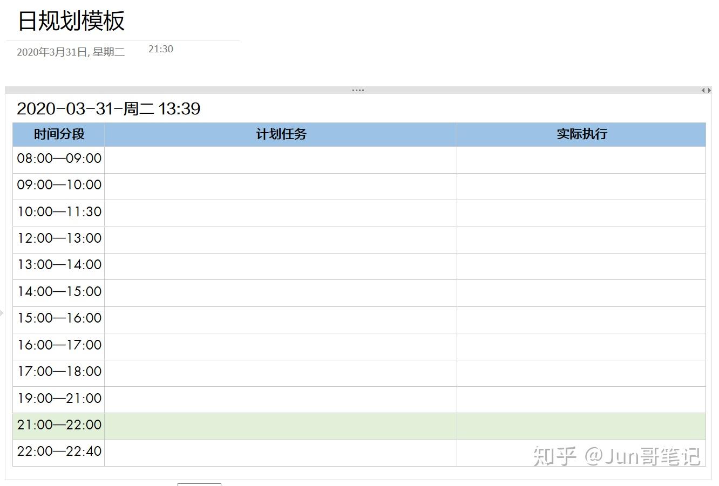The height and width of the screenshot is (486, 719).
Task: Click the 19:00—21:00 time cell
Action: 59,399
